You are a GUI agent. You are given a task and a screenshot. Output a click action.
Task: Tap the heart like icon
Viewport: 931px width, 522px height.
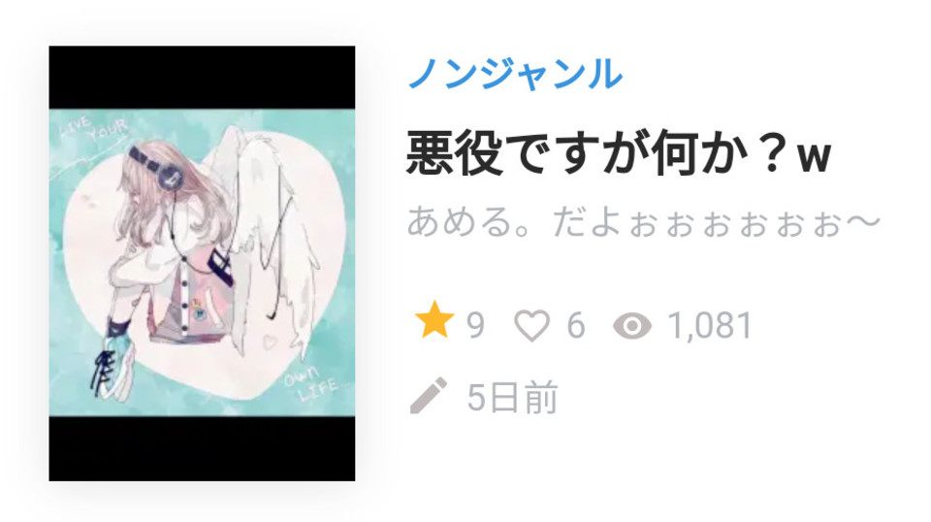pyautogui.click(x=531, y=325)
